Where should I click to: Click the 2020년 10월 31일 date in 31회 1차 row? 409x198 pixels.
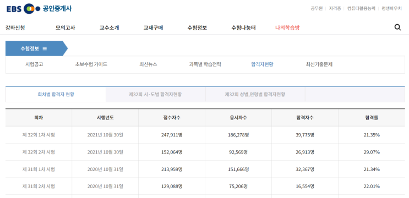click(105, 169)
